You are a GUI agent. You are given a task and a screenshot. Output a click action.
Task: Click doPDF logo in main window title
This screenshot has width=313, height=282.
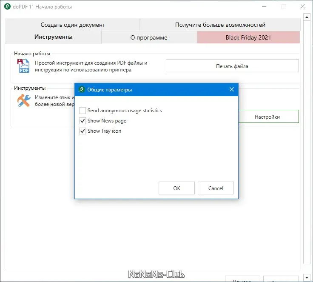(x=7, y=6)
